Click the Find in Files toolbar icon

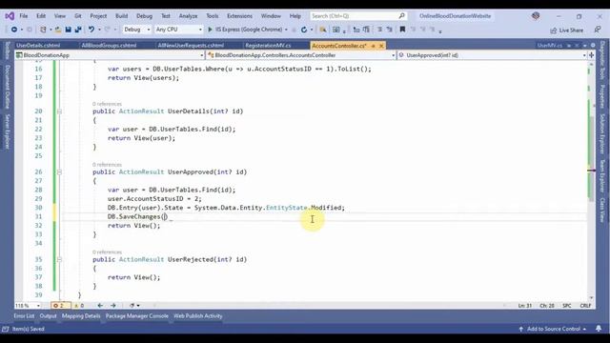[323, 30]
